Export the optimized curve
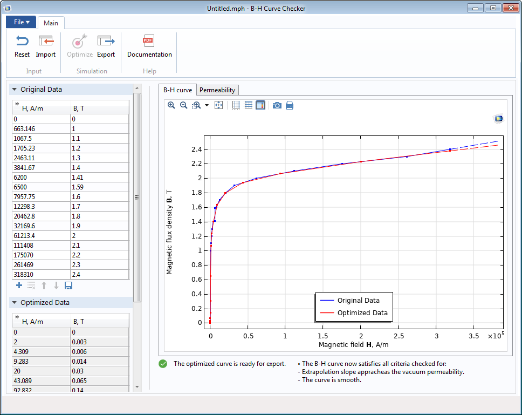Image resolution: width=522 pixels, height=415 pixels. point(106,46)
